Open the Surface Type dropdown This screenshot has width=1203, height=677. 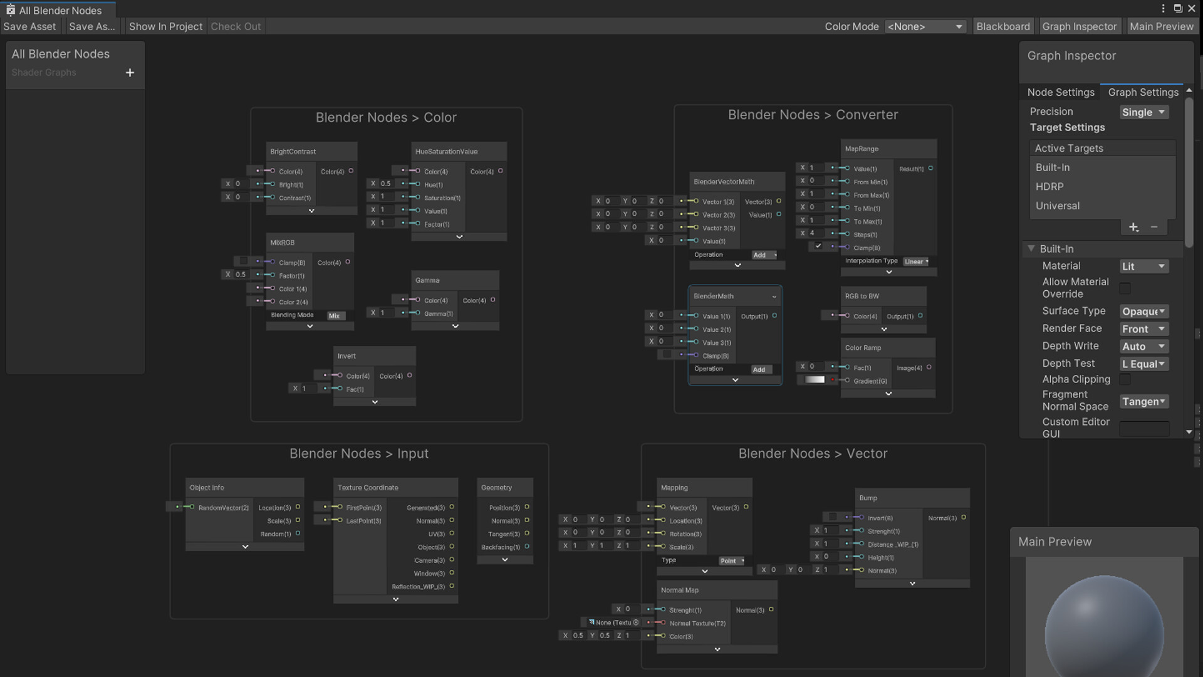[1143, 311]
